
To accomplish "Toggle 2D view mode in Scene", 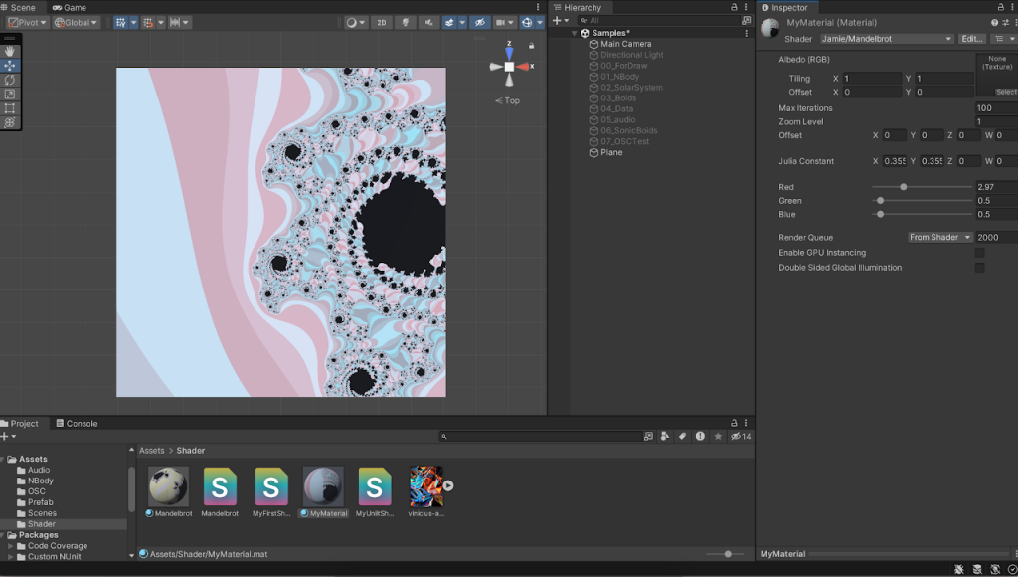I will click(x=381, y=22).
